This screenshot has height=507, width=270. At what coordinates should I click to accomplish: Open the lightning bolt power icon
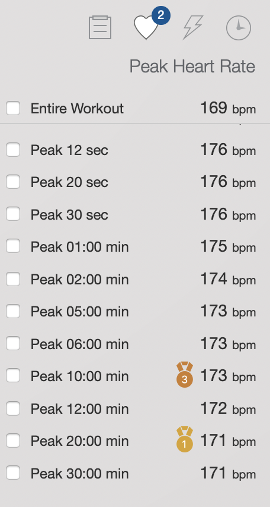[x=193, y=27]
